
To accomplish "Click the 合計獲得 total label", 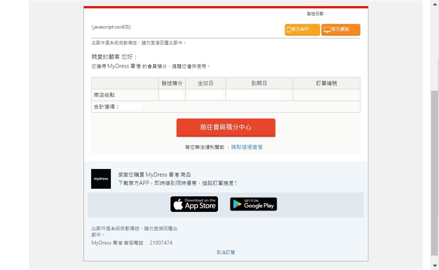I will click(106, 107).
